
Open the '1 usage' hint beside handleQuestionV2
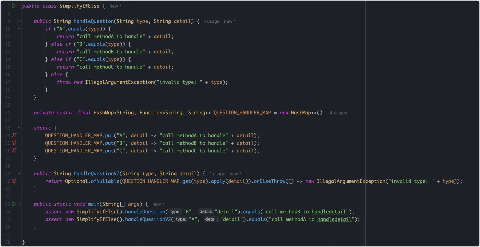click(217, 174)
